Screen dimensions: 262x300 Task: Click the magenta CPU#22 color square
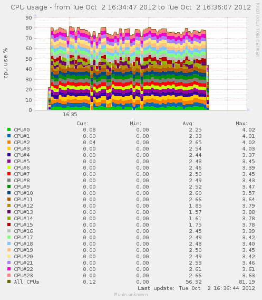click(x=9, y=269)
